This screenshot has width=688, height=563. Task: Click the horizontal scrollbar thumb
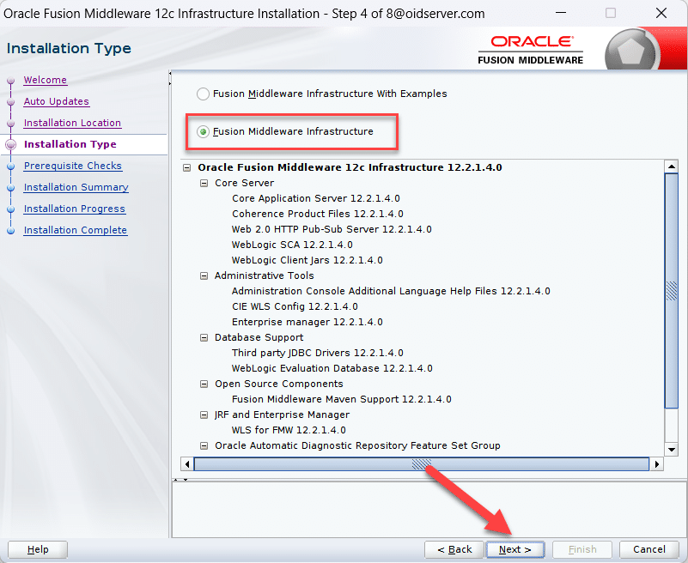coord(421,464)
